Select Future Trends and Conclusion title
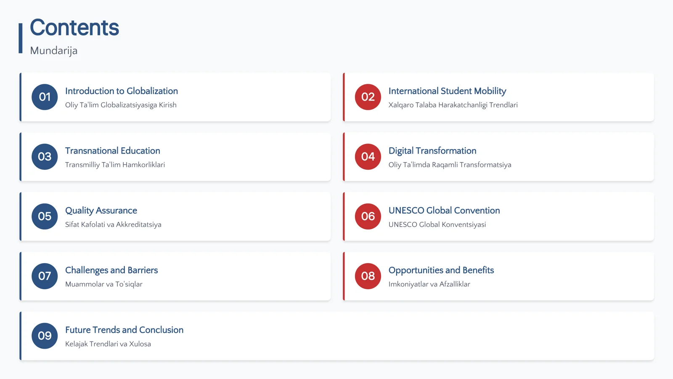This screenshot has width=673, height=379. (x=124, y=330)
